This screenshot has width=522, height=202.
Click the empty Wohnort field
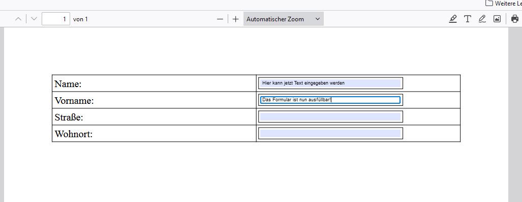330,133
